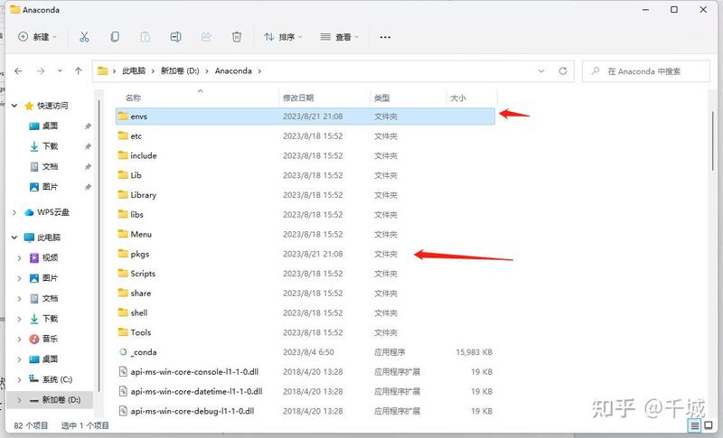
Task: Collapse the 此电脑 tree node
Action: tap(14, 238)
